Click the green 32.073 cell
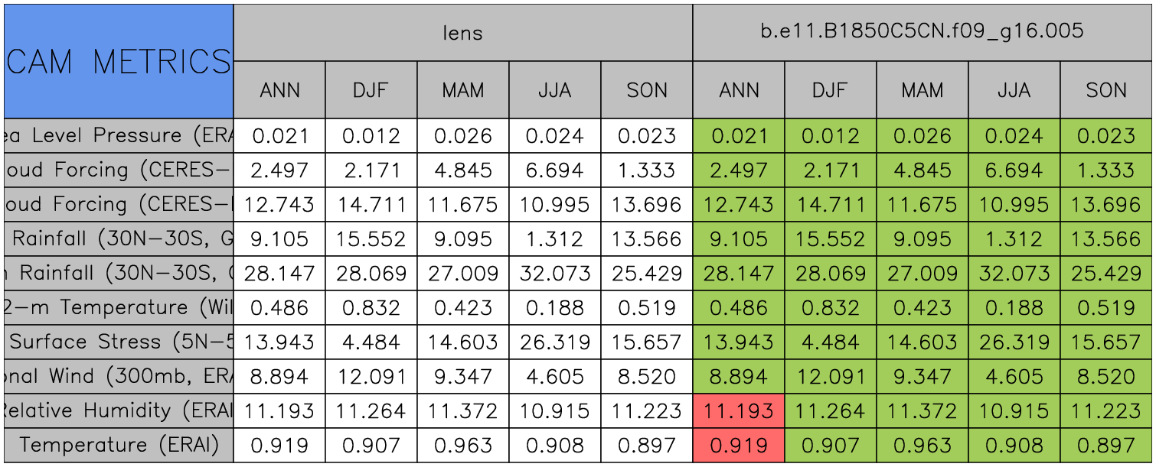Screen dimensions: 1156x467 (x=1014, y=273)
